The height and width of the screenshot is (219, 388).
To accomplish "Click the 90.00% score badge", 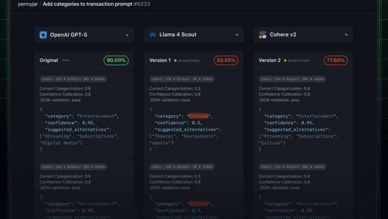I will (x=116, y=60).
